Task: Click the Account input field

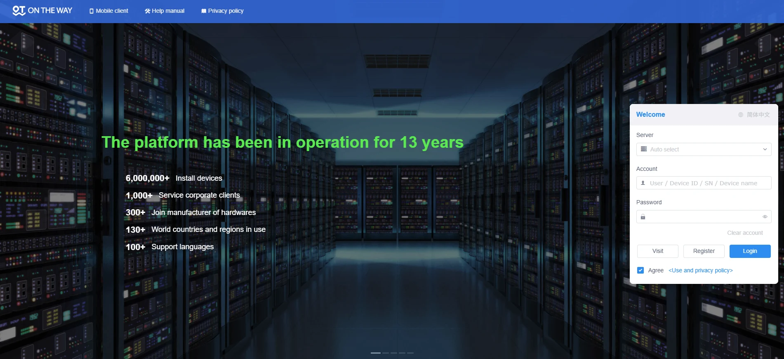Action: 704,183
